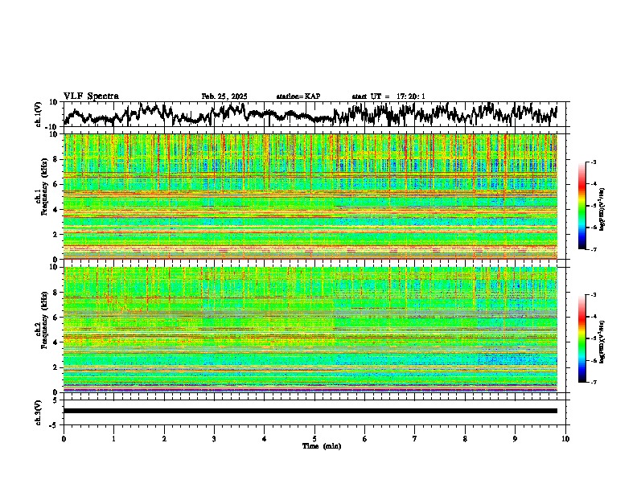637x492 pixels.
Task: Click time axis tick label '5'
Action: point(314,439)
